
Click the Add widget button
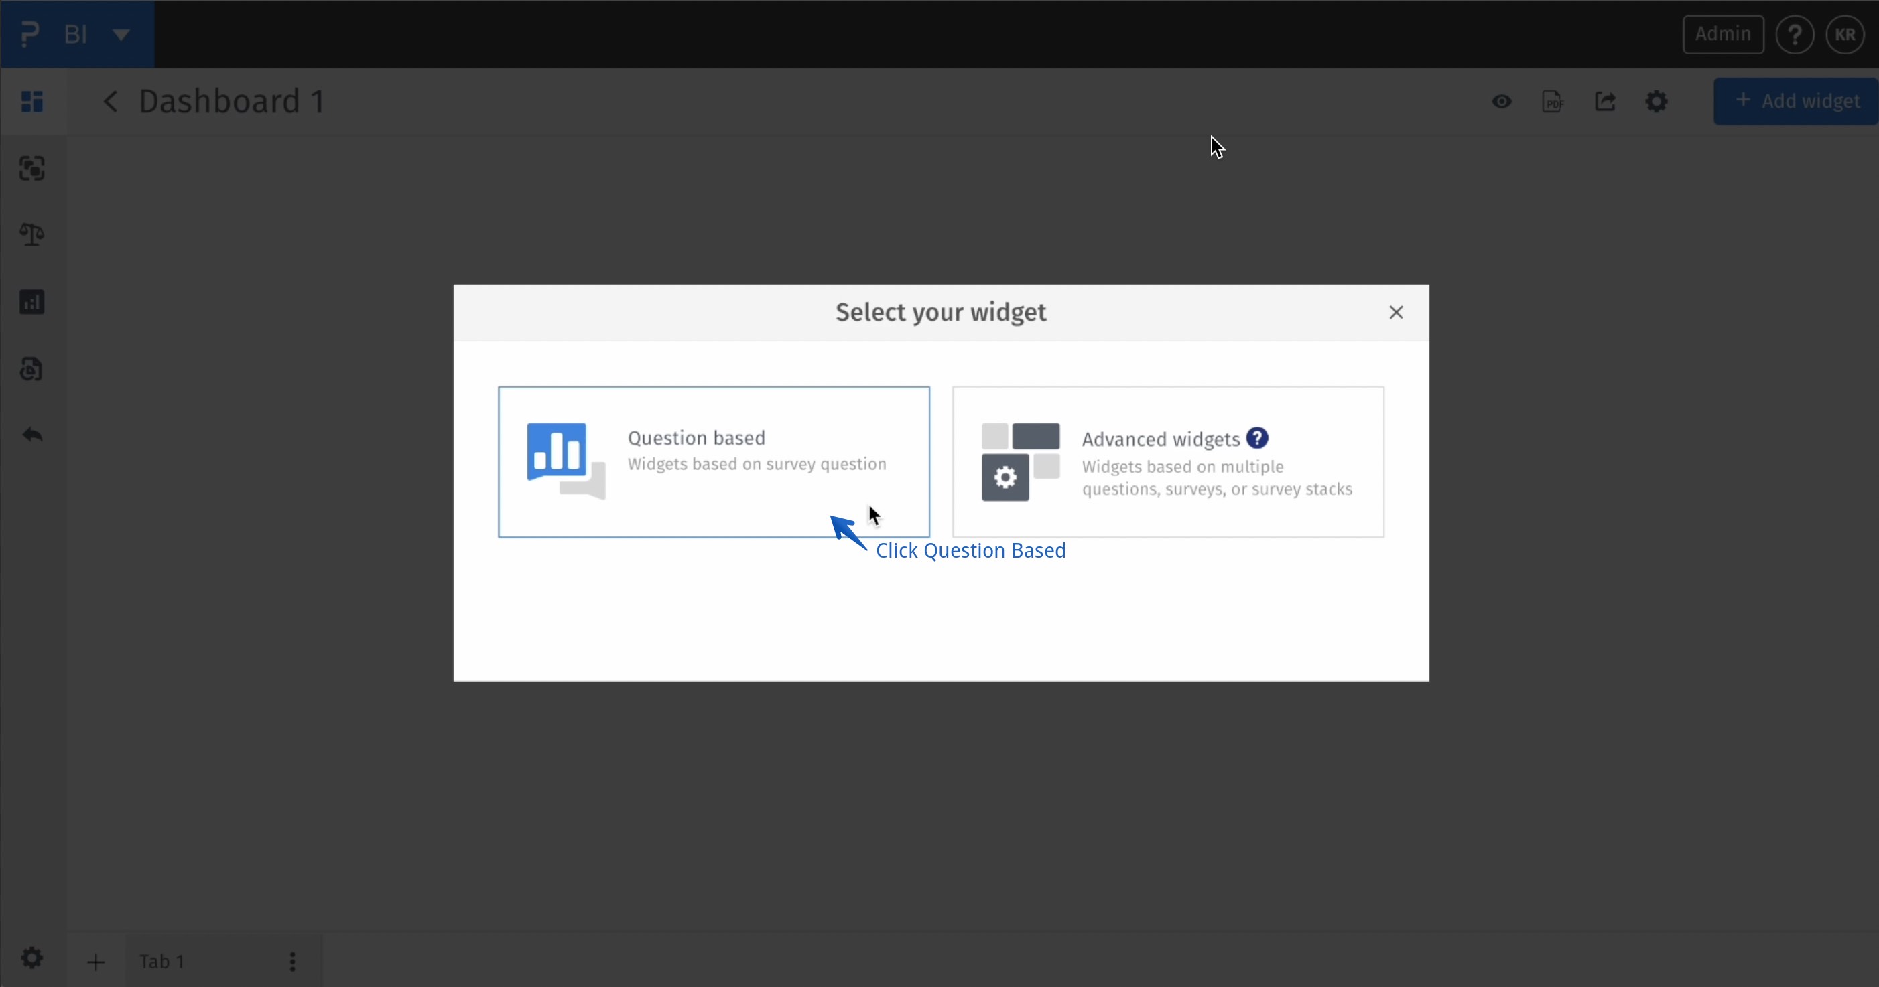pyautogui.click(x=1796, y=101)
